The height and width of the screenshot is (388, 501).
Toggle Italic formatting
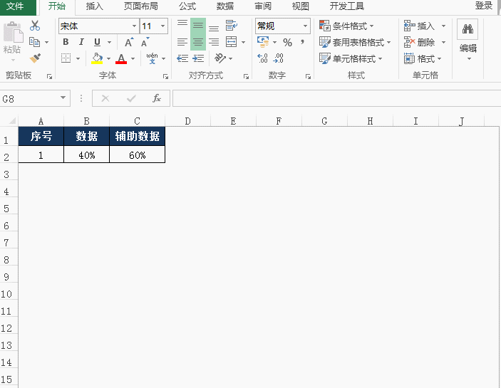pyautogui.click(x=81, y=42)
